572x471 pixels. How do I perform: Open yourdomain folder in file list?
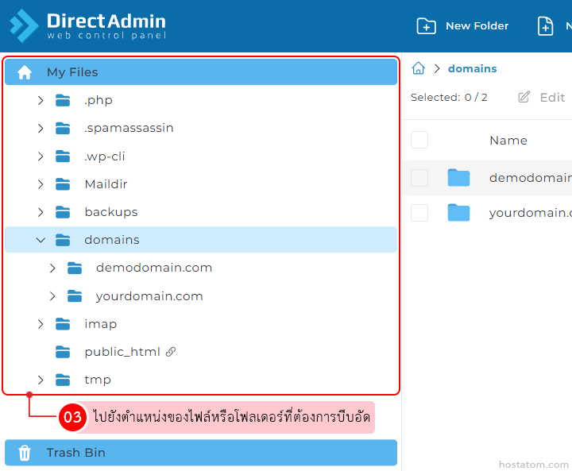pyautogui.click(x=531, y=213)
